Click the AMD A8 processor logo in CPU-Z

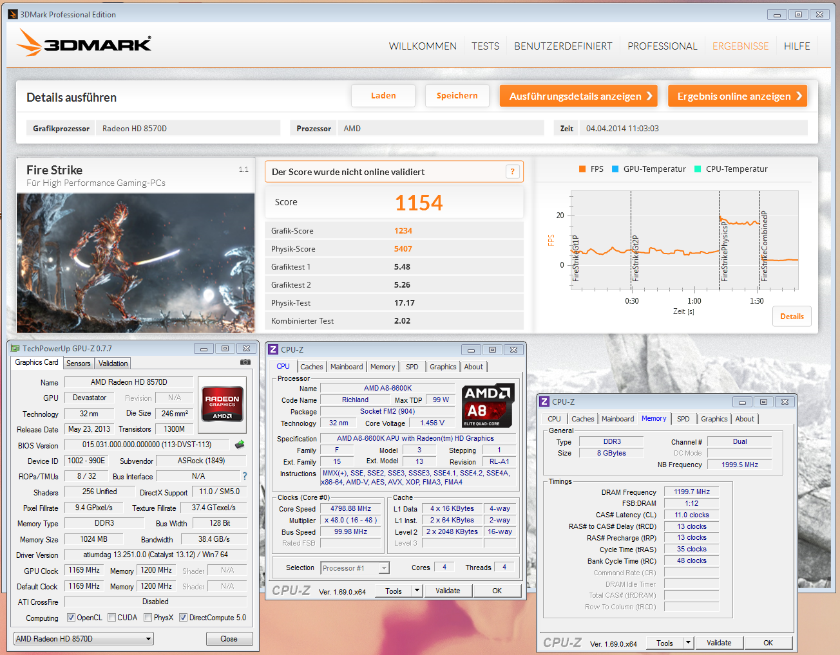[487, 406]
